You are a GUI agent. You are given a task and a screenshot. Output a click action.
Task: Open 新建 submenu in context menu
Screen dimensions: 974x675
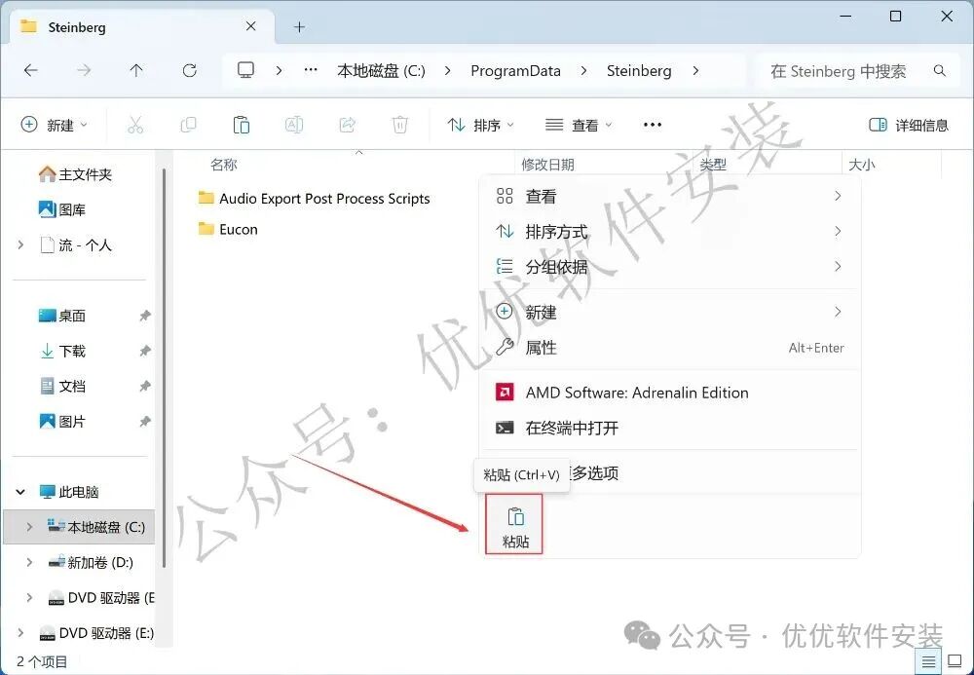pos(669,312)
